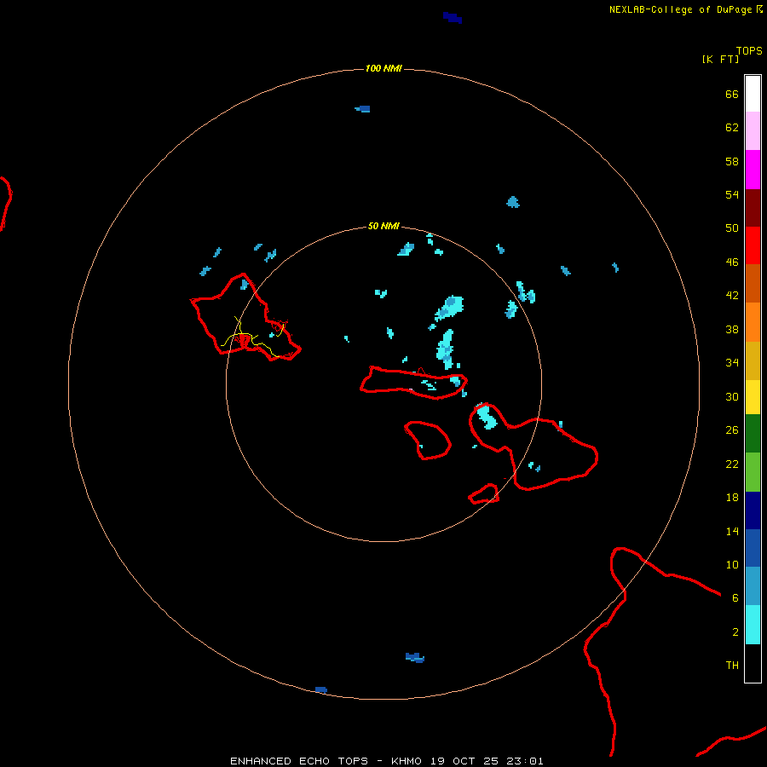Select the legend value 34
767x767 pixels.
(x=732, y=362)
